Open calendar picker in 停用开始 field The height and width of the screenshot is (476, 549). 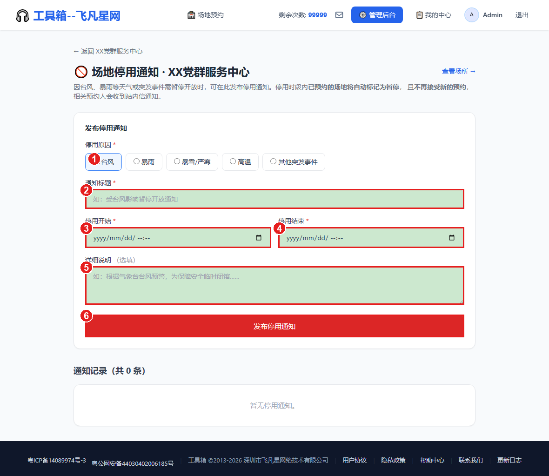[259, 238]
